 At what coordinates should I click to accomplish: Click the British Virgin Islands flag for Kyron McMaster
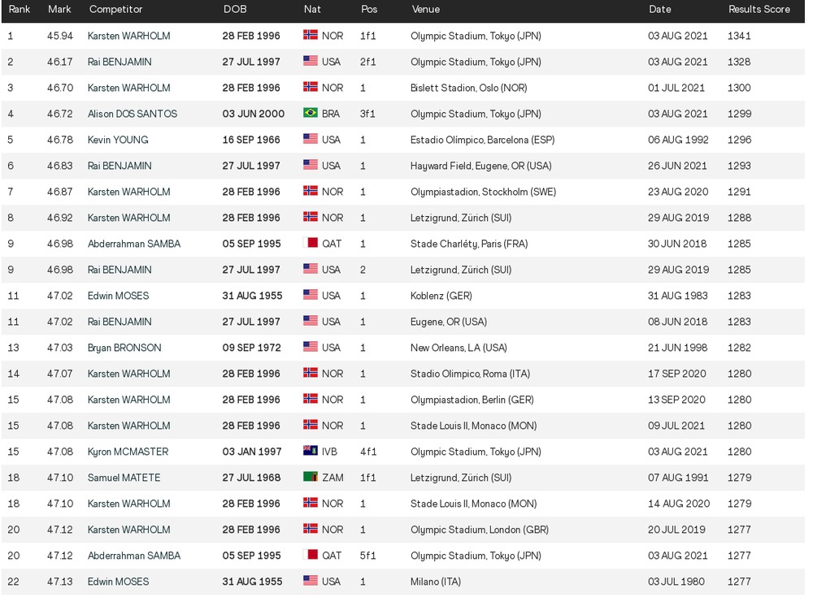click(x=311, y=452)
